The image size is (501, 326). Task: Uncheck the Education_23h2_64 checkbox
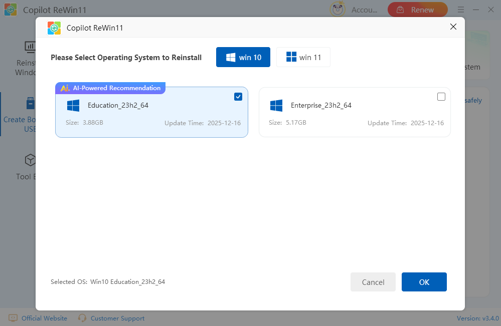(238, 97)
